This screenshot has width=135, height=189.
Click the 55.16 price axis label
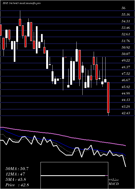(126, 15)
